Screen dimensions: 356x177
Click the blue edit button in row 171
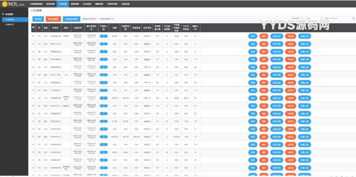click(x=252, y=36)
